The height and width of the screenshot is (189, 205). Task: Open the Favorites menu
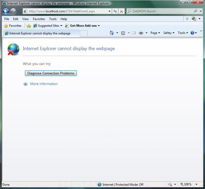point(39,19)
